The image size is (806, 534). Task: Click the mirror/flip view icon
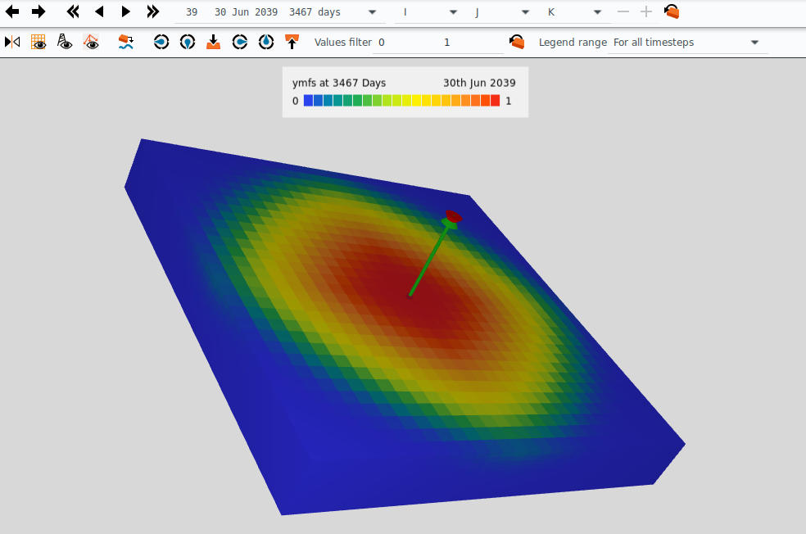(x=12, y=42)
